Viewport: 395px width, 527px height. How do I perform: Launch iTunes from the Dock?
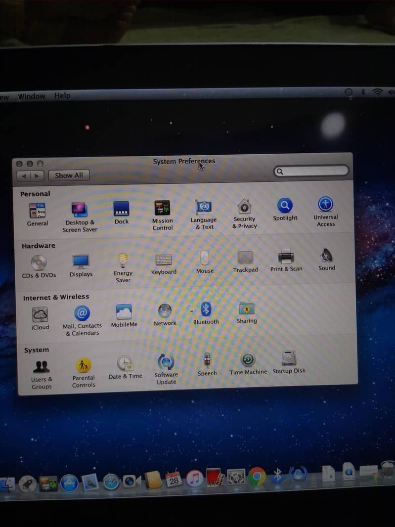coord(195,478)
